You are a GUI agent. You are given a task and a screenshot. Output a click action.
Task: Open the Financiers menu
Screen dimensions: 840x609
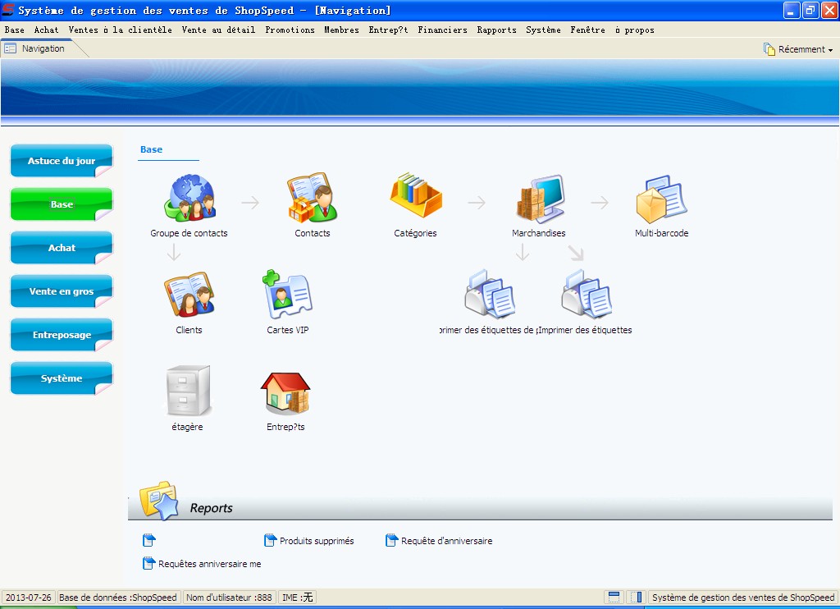[x=442, y=30]
